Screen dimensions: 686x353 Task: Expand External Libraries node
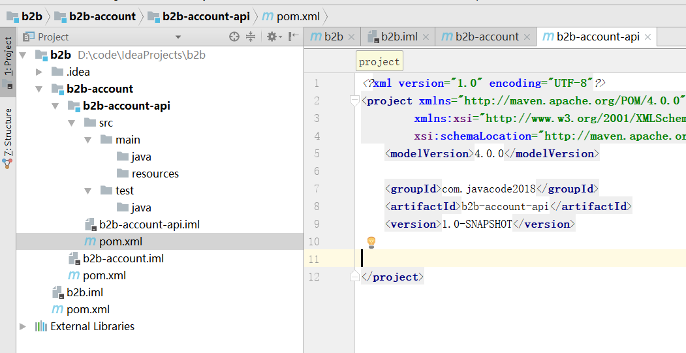click(23, 326)
